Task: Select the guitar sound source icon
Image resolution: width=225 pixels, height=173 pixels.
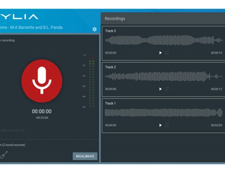Action: click(x=4, y=155)
